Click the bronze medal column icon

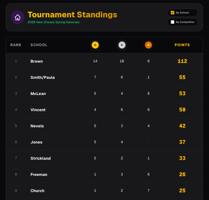(148, 45)
